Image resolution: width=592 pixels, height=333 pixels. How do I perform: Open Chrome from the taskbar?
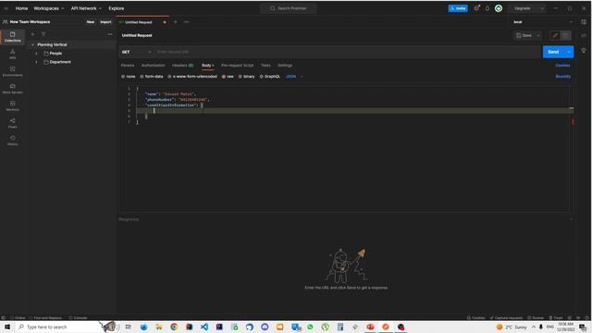click(174, 327)
